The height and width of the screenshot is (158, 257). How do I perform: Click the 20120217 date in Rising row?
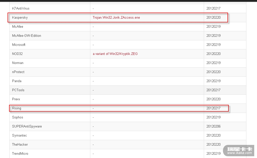point(213,108)
